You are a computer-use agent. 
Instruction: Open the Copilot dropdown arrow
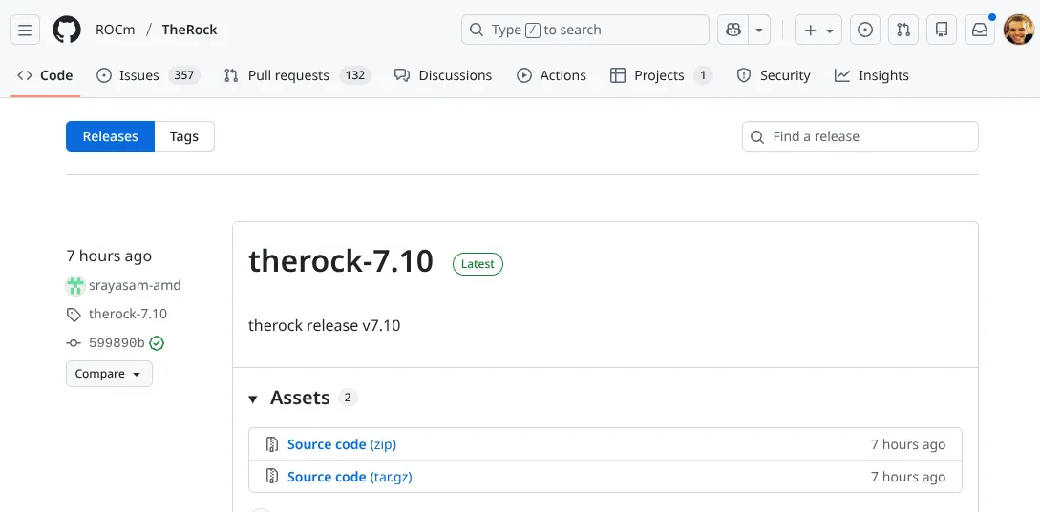pyautogui.click(x=759, y=30)
